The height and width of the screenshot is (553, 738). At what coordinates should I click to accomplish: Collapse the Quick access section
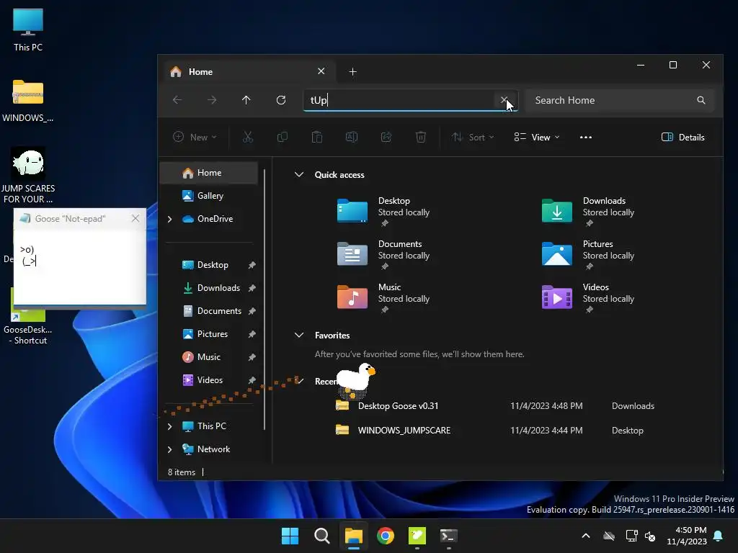point(298,174)
